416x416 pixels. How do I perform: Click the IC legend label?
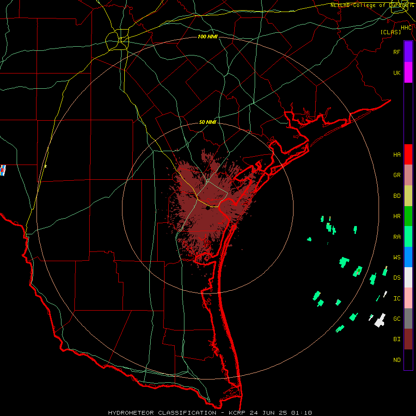pos(397,299)
